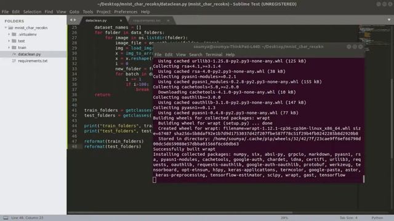Image resolution: width=394 pixels, height=221 pixels.
Task: Click the test folder icon
Action: coord(14,41)
